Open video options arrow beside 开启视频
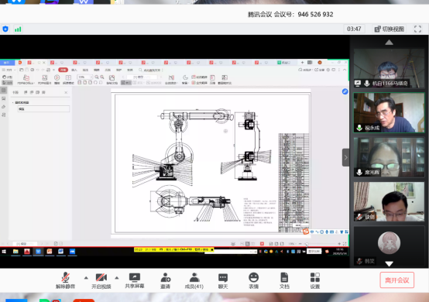 pos(117,278)
